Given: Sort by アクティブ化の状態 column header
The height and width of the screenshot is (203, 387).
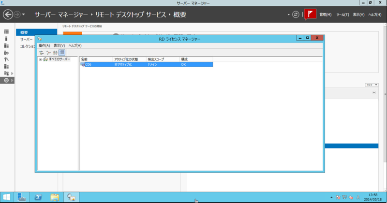Looking at the screenshot, I should pos(129,59).
